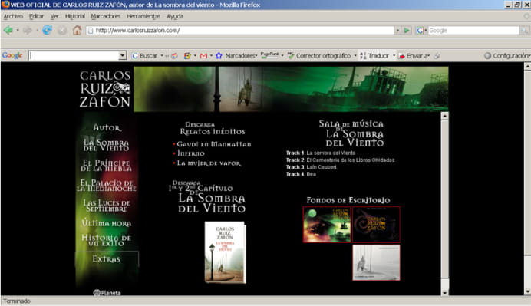The height and width of the screenshot is (306, 531).
Task: Click the Google search engine icon
Action: point(420,31)
